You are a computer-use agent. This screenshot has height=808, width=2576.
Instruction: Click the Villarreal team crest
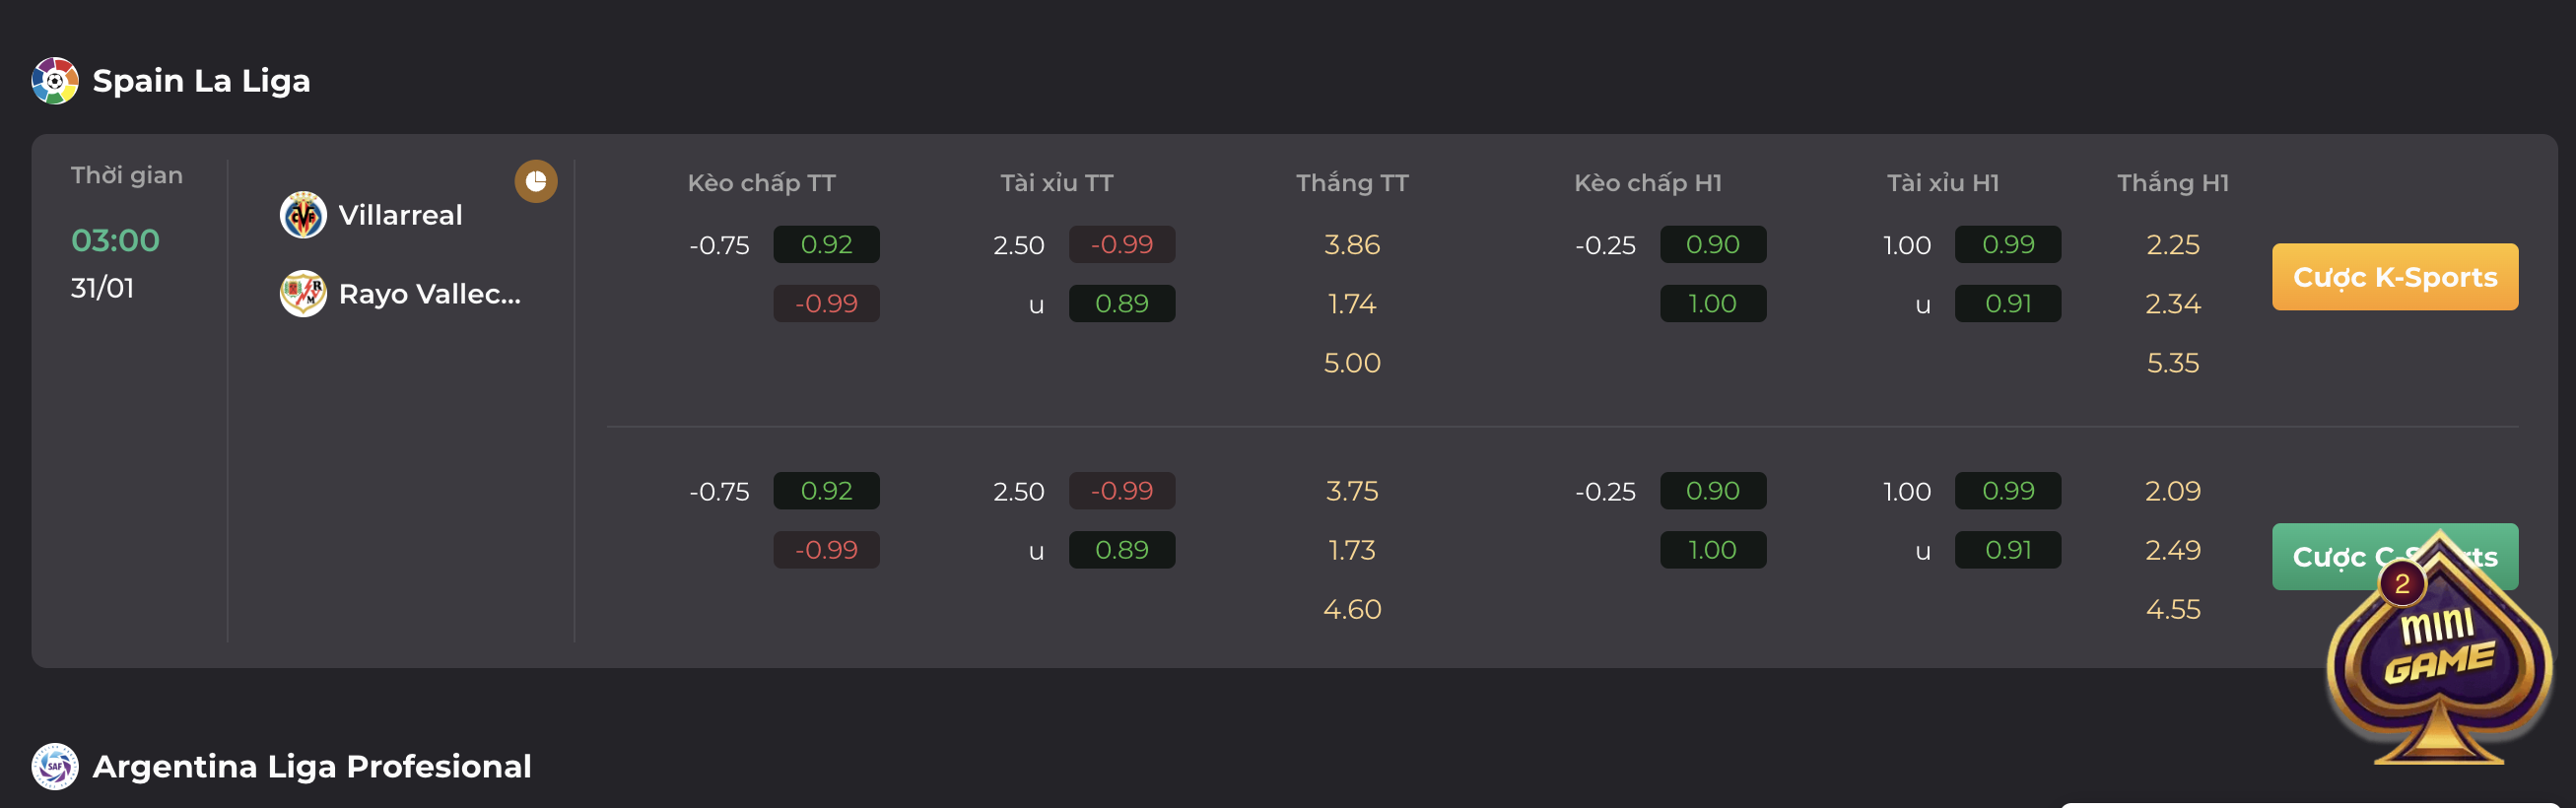(x=303, y=215)
